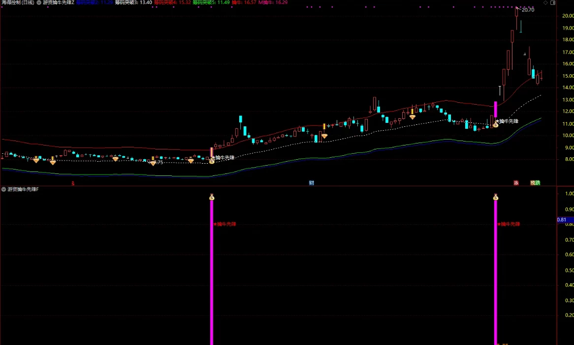Click the money bag icon on main chart near 11.00
Viewport: 574px width, 345px height.
click(496, 125)
